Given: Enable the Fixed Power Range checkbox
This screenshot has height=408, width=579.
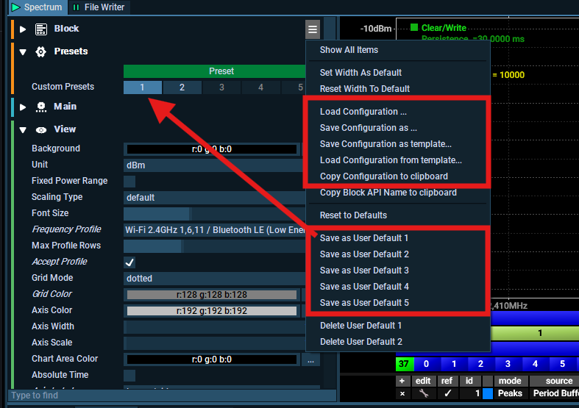Looking at the screenshot, I should pyautogui.click(x=129, y=181).
